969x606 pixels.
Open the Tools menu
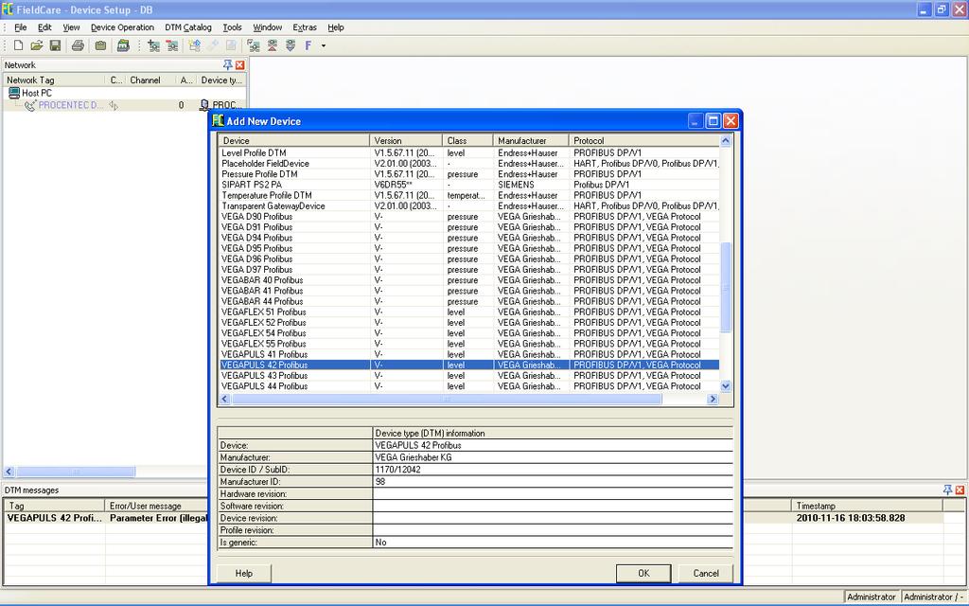tap(233, 27)
